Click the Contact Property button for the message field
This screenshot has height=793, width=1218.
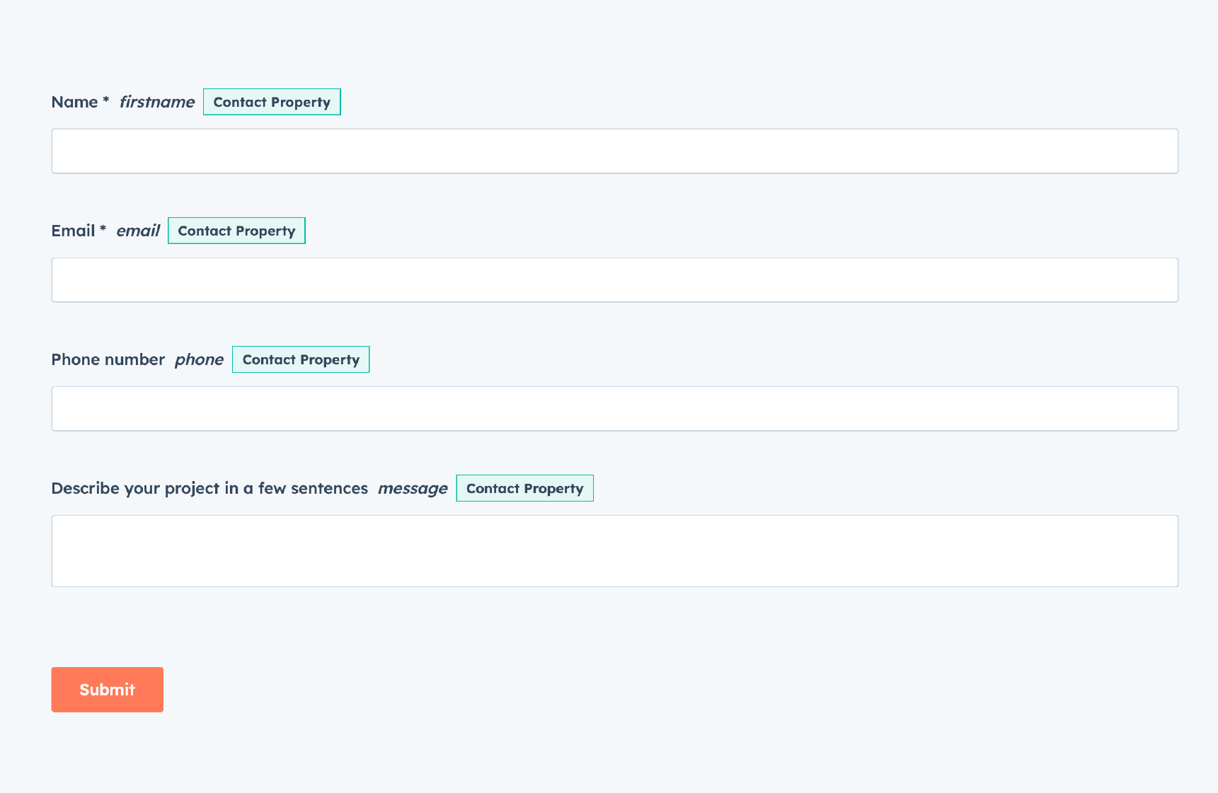[524, 488]
